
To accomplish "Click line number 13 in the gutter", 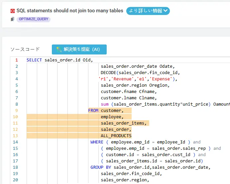I will click(16, 136).
